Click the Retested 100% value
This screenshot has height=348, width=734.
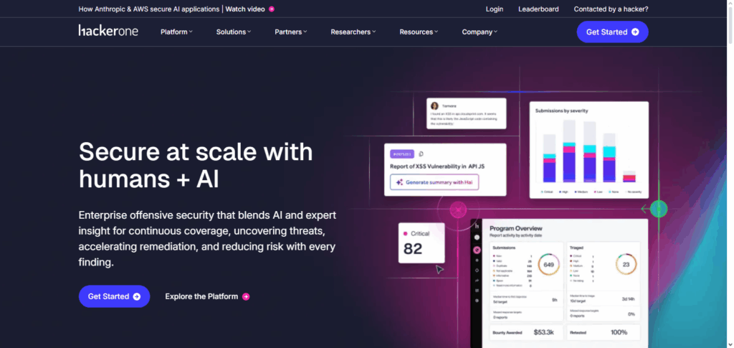point(619,332)
